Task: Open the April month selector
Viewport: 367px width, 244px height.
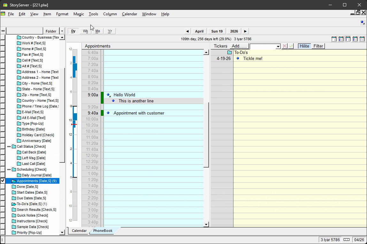Action: pos(199,31)
